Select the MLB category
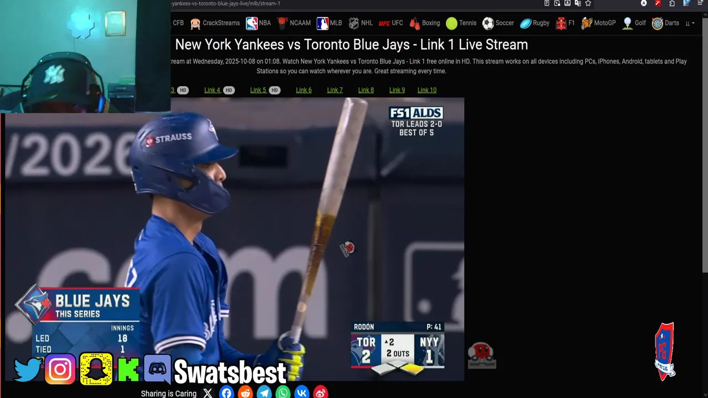The image size is (708, 398). click(x=329, y=23)
